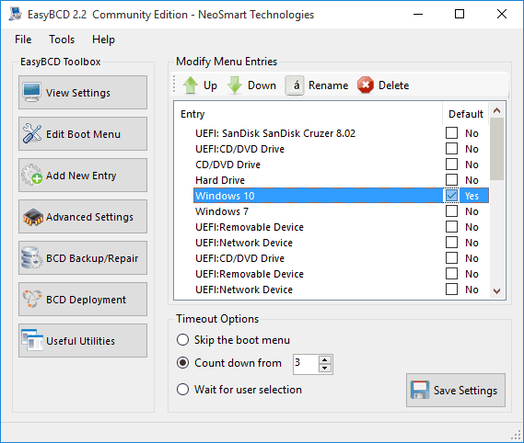Select the plain CD/DVD Drive entry
Image resolution: width=524 pixels, height=443 pixels.
(227, 165)
